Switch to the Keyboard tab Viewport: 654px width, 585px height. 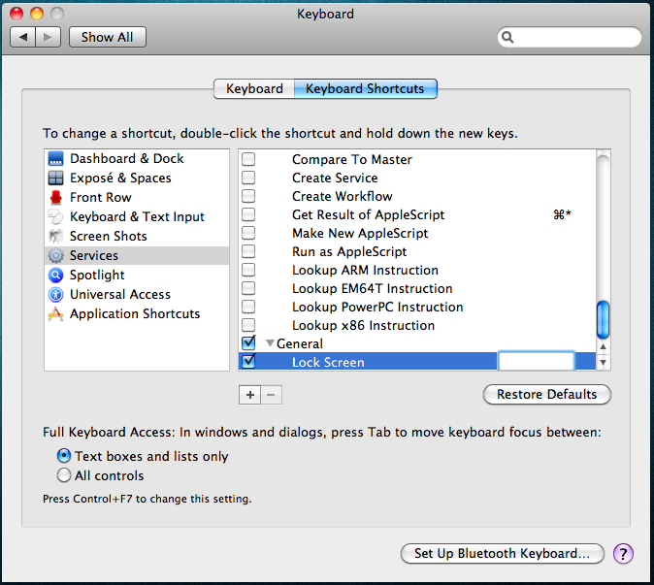pos(254,89)
